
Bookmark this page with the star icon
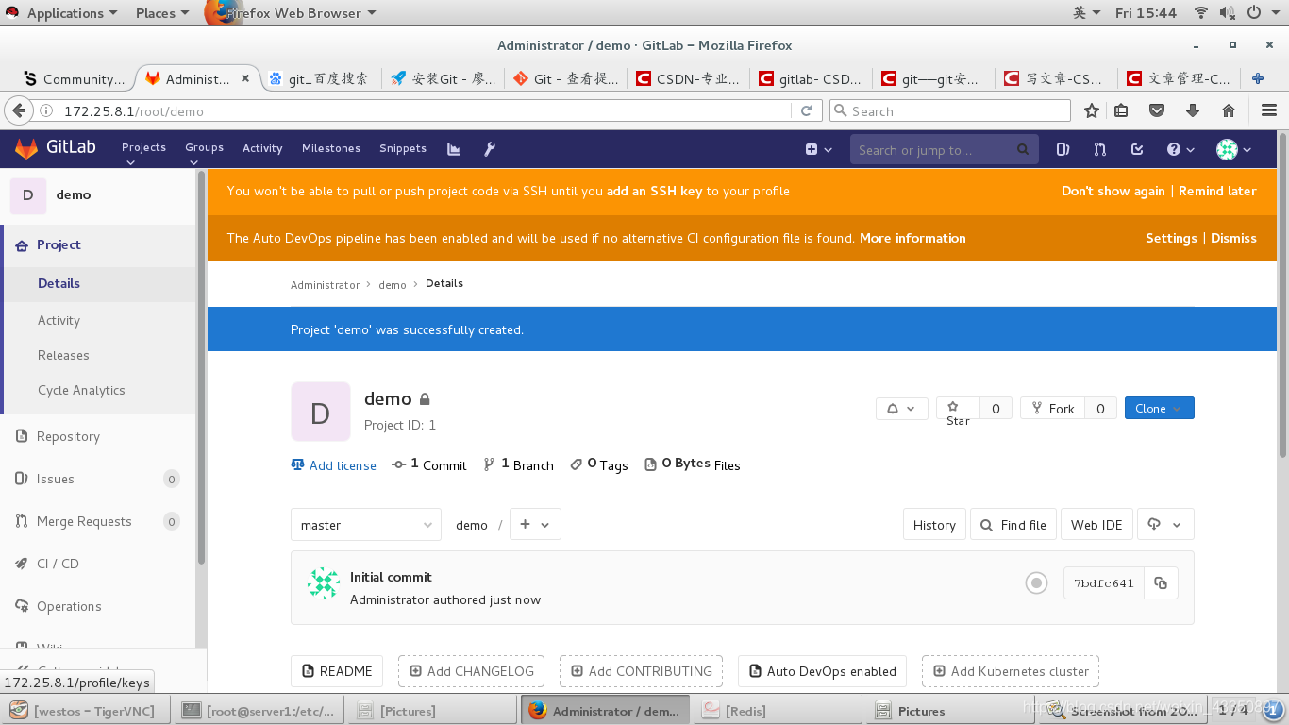[x=1092, y=110]
